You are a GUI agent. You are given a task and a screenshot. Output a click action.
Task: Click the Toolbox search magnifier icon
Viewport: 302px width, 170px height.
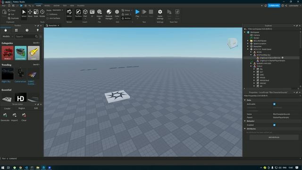tap(36, 36)
